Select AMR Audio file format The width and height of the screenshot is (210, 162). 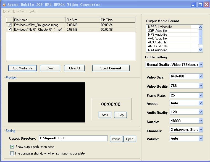[169, 46]
